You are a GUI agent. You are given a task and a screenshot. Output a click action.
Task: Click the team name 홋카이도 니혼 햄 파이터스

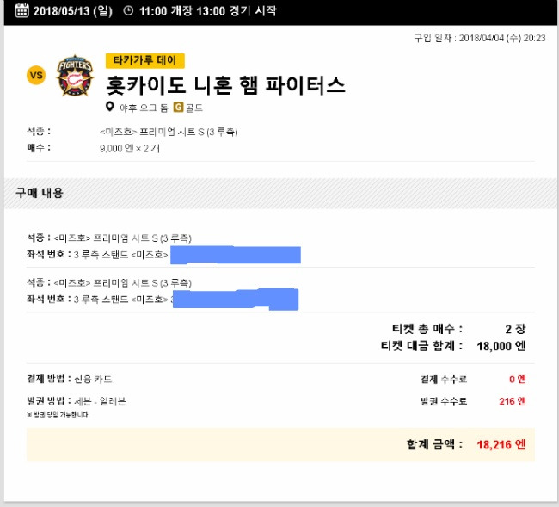coord(225,85)
